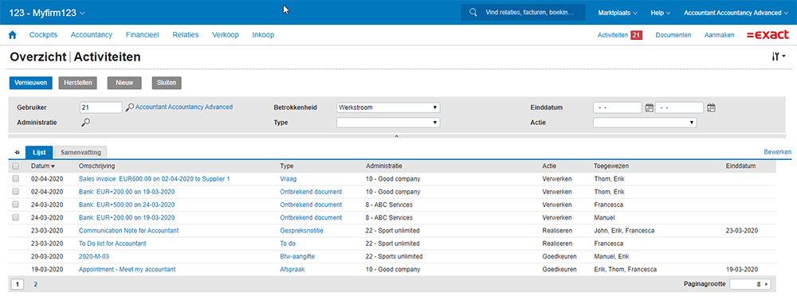Expand the Marktplaats menu

618,13
